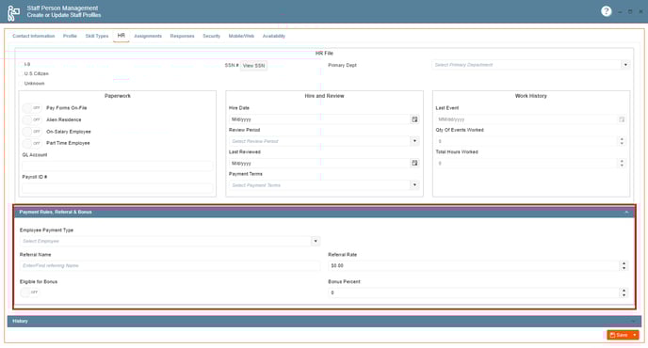Open the Skill Types tab

click(97, 36)
